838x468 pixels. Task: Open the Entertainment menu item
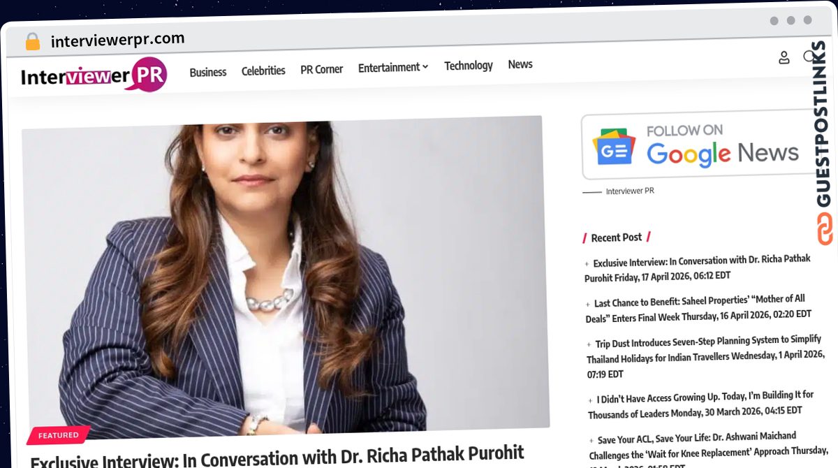click(x=389, y=68)
